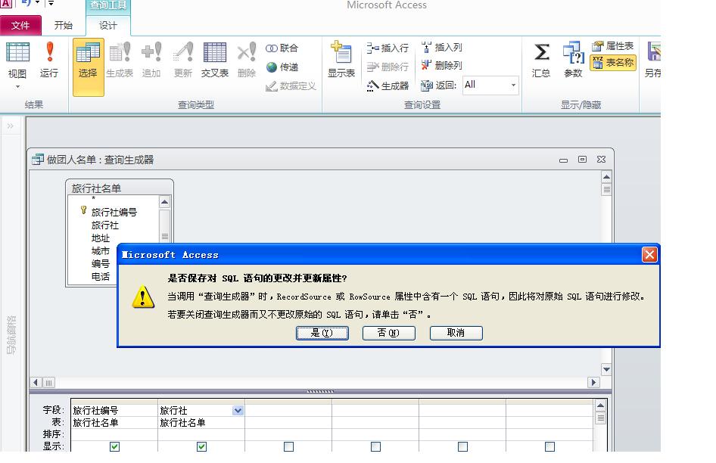Select the asterisk row in 旅行社名单
The height and width of the screenshot is (463, 716).
coord(93,199)
